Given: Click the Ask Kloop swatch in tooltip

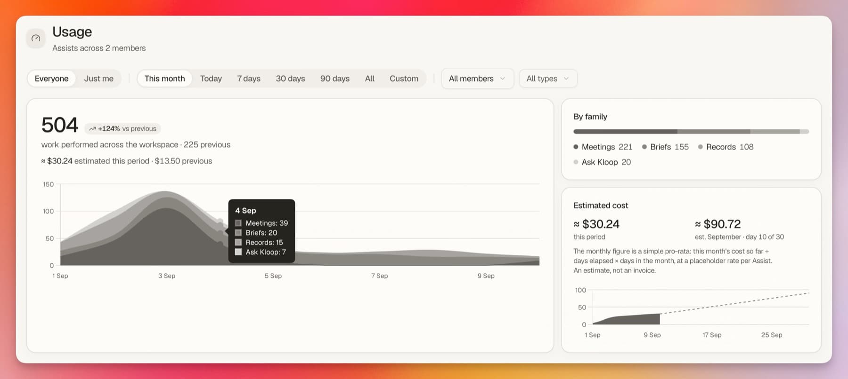Looking at the screenshot, I should [x=238, y=252].
